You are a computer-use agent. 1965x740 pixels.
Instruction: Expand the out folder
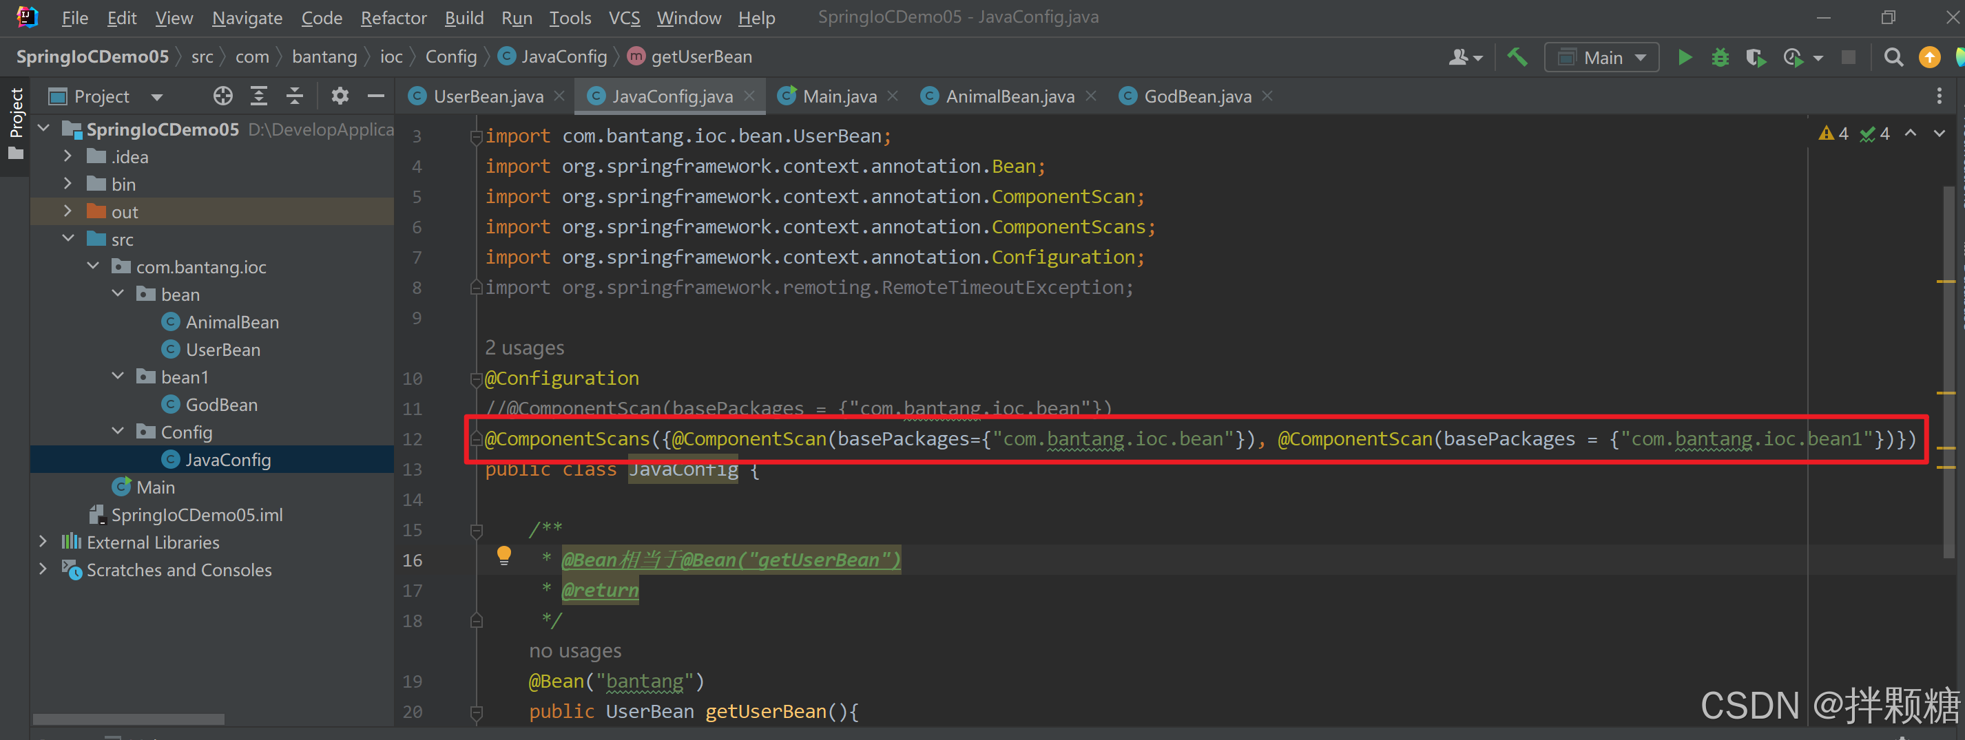pyautogui.click(x=67, y=211)
